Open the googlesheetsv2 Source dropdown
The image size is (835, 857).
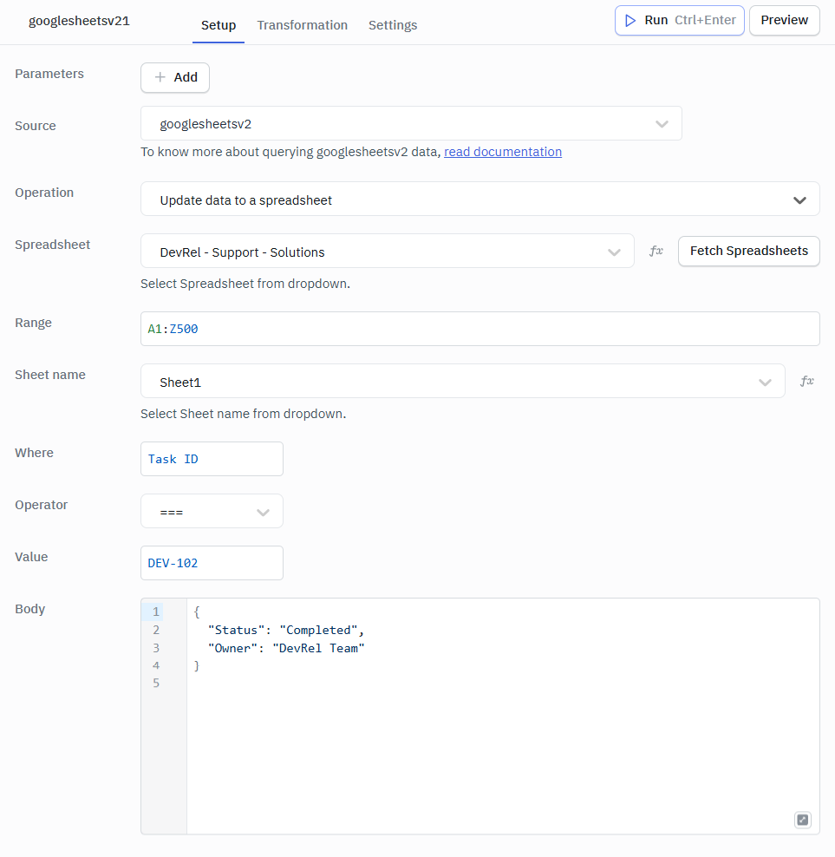[411, 124]
